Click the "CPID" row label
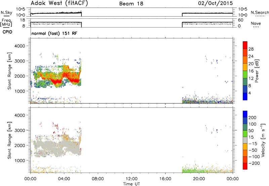 point(7,32)
